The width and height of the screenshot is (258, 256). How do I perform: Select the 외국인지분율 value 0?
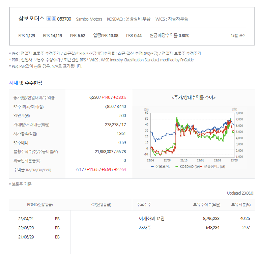click(125, 161)
